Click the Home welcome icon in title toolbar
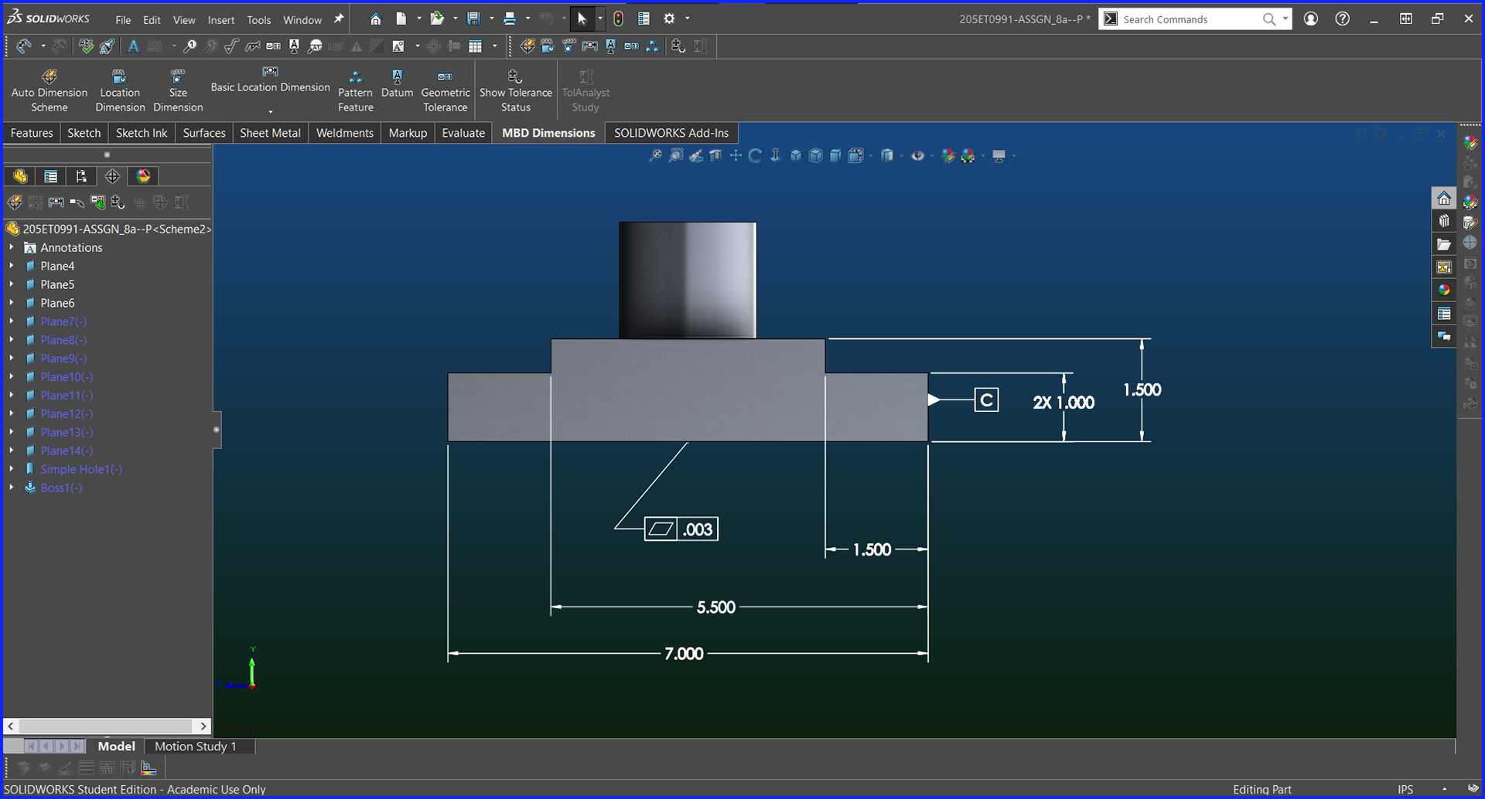 pos(375,19)
